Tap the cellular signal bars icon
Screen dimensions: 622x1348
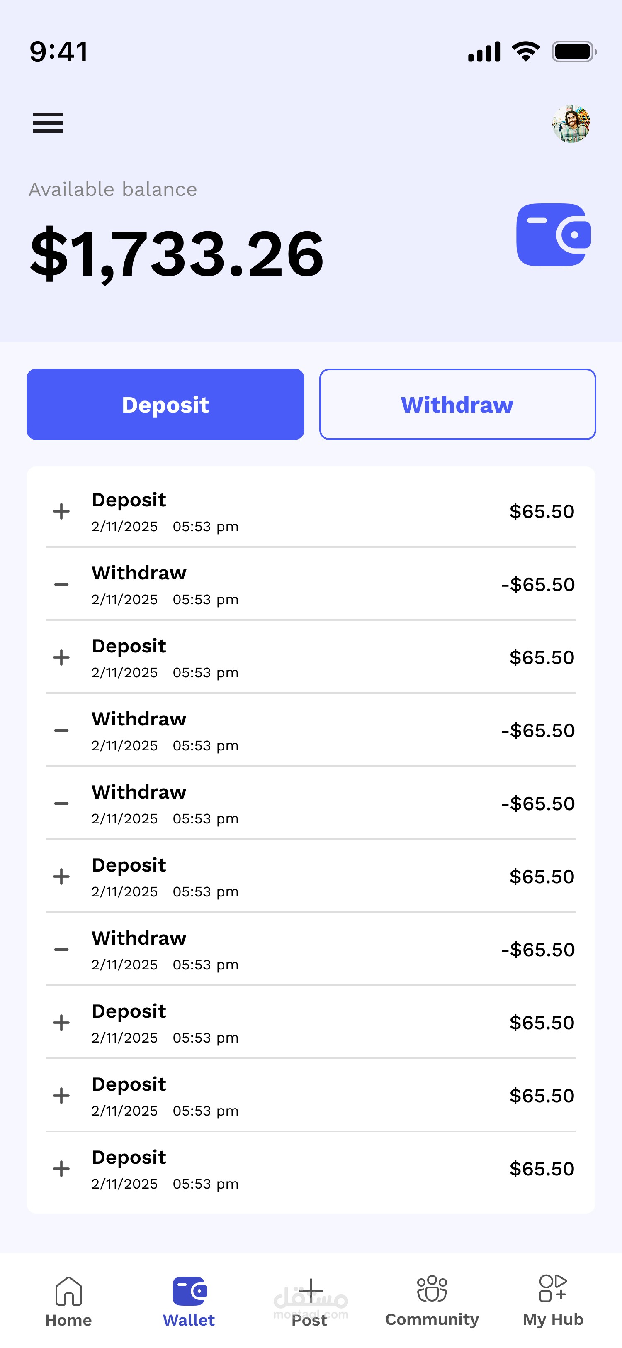484,52
